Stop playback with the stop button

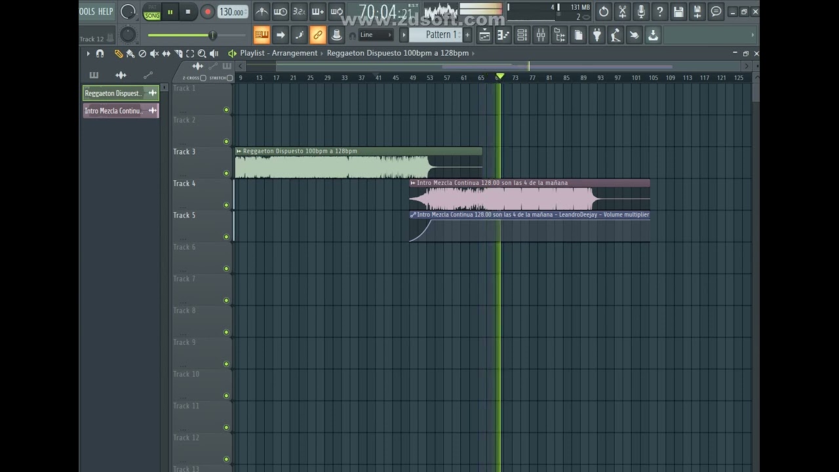coord(187,12)
